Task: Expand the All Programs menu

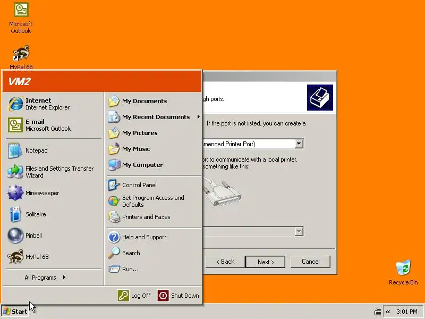Action: tap(45, 278)
